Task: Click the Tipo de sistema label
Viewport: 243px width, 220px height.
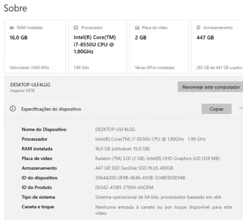Action: pos(38,197)
